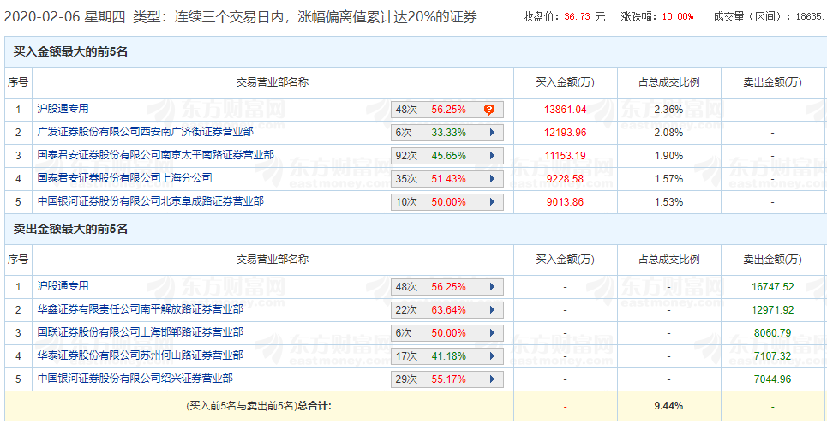Click sell amount 16747.52
827x424 pixels.
tap(772, 287)
